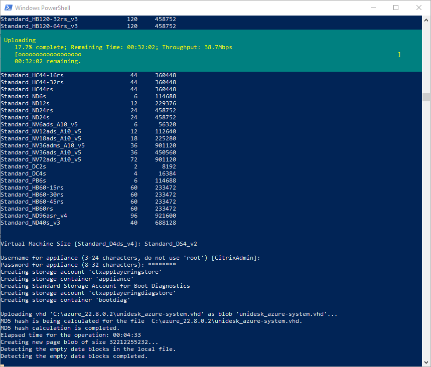The image size is (431, 367).
Task: Click 'MD5 hash calculation is completed.' line
Action: 60,328
